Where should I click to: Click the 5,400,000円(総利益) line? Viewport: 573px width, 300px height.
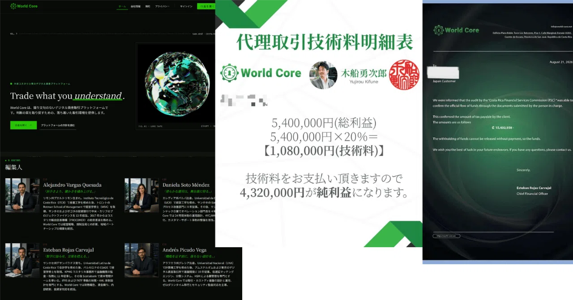coord(324,122)
